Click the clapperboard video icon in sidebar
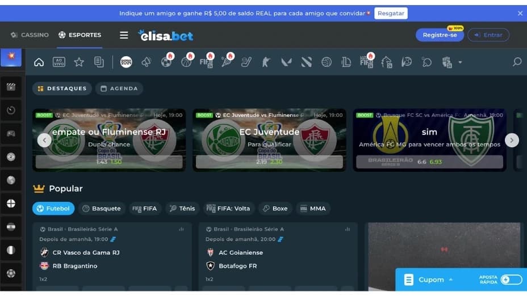Viewport: 527px width, 296px height. tap(11, 87)
